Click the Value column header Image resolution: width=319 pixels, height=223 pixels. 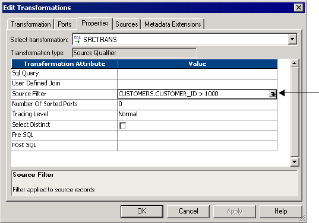pos(197,64)
